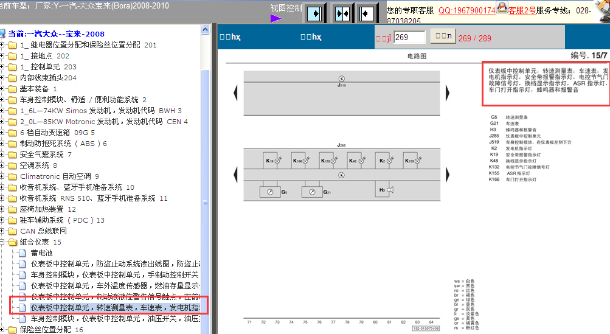Image resolution: width=610 pixels, height=334 pixels.
Task: Click the left arrow of J519 diagram strip
Action: pos(235,93)
